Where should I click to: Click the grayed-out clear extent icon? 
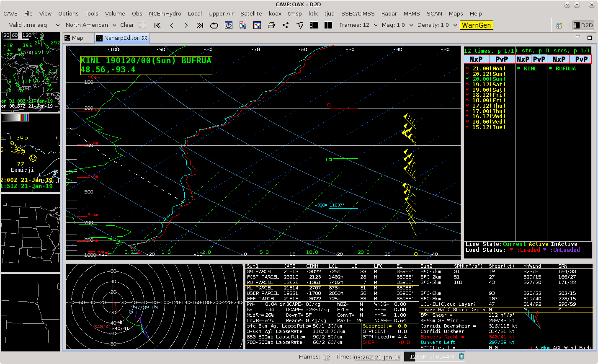143,25
